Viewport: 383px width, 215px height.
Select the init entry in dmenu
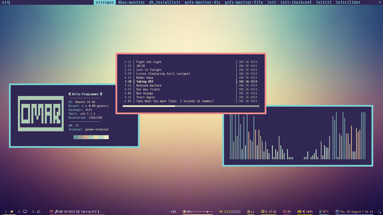[x=272, y=2]
